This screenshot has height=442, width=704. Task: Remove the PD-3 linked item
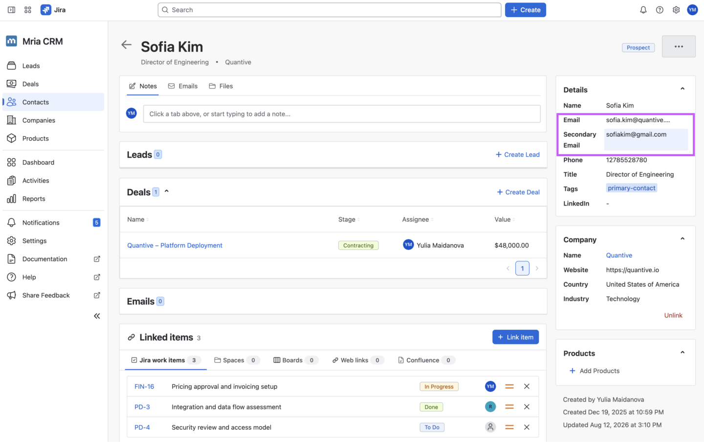pos(527,407)
